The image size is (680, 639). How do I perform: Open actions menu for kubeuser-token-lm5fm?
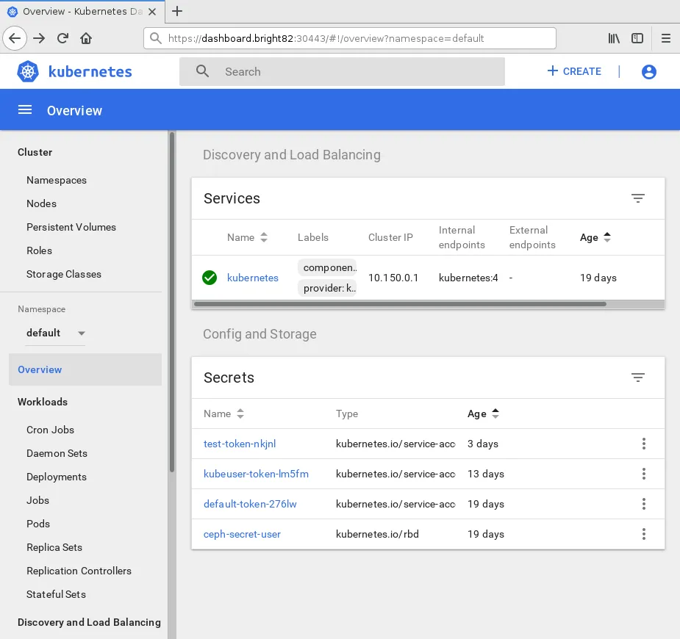pos(643,474)
